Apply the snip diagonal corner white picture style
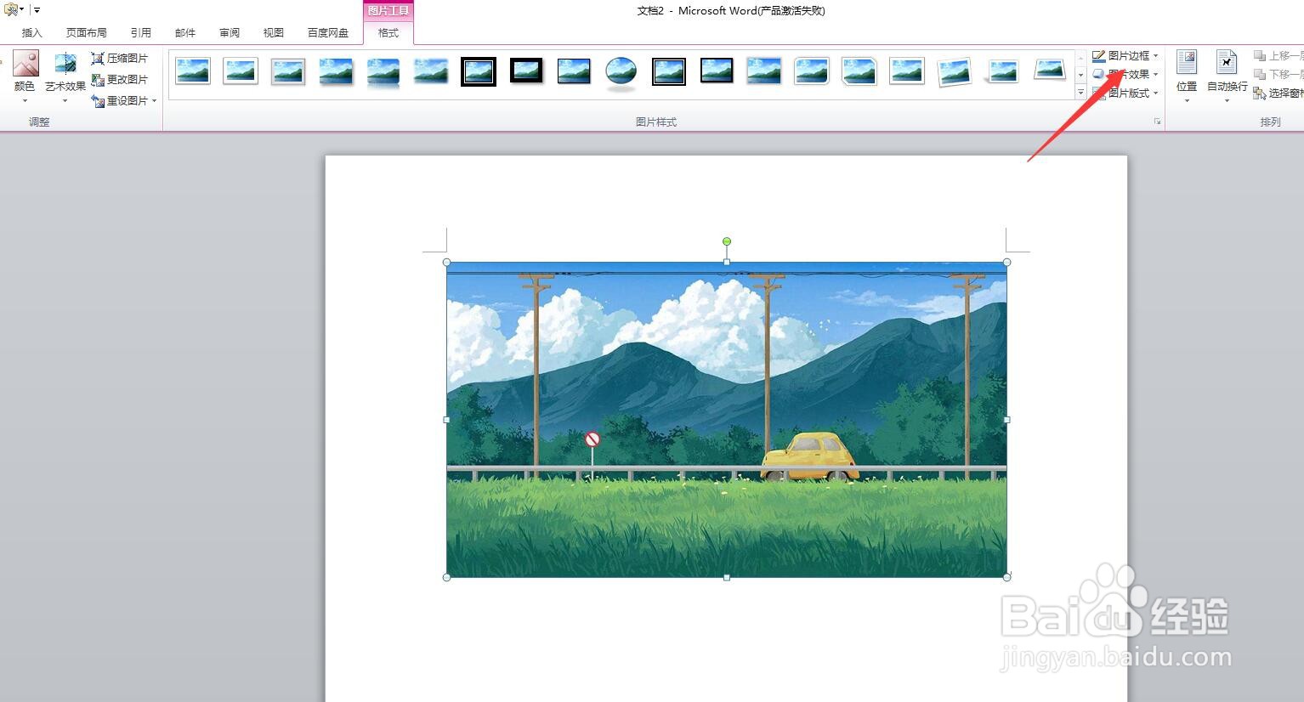The height and width of the screenshot is (702, 1304). point(859,71)
